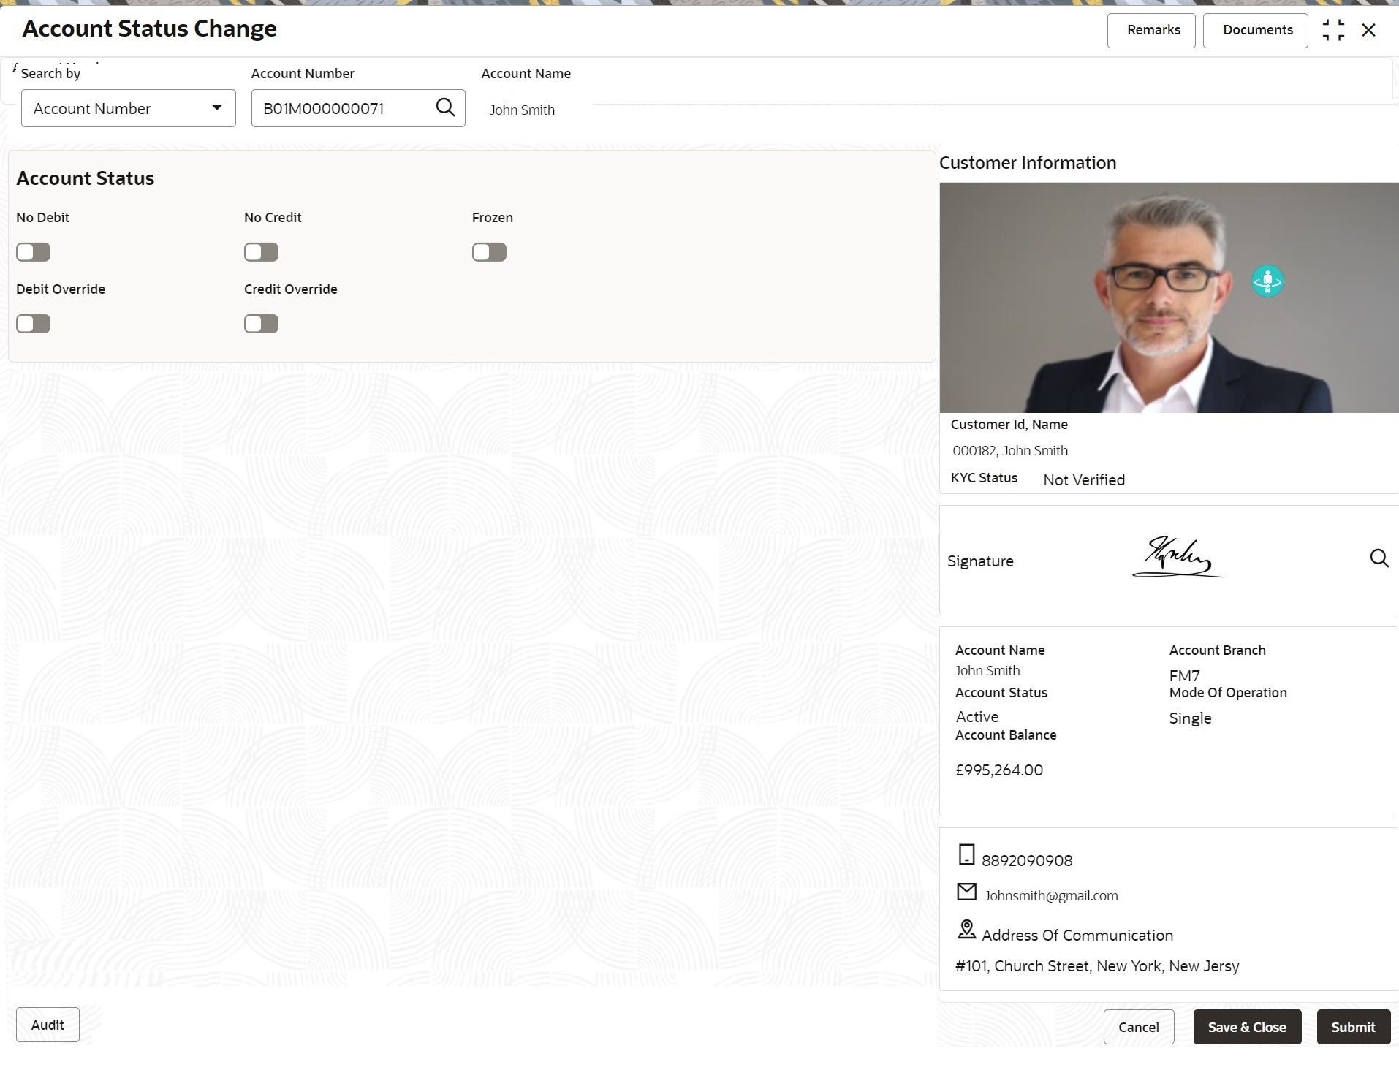Click phone number 8892090908
Viewport: 1399px width, 1089px height.
(x=1027, y=860)
